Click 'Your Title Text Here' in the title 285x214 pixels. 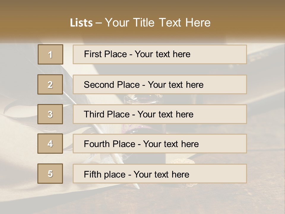pos(158,23)
